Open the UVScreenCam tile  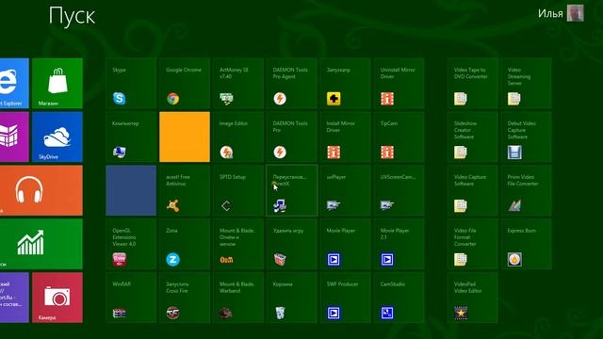coord(399,190)
